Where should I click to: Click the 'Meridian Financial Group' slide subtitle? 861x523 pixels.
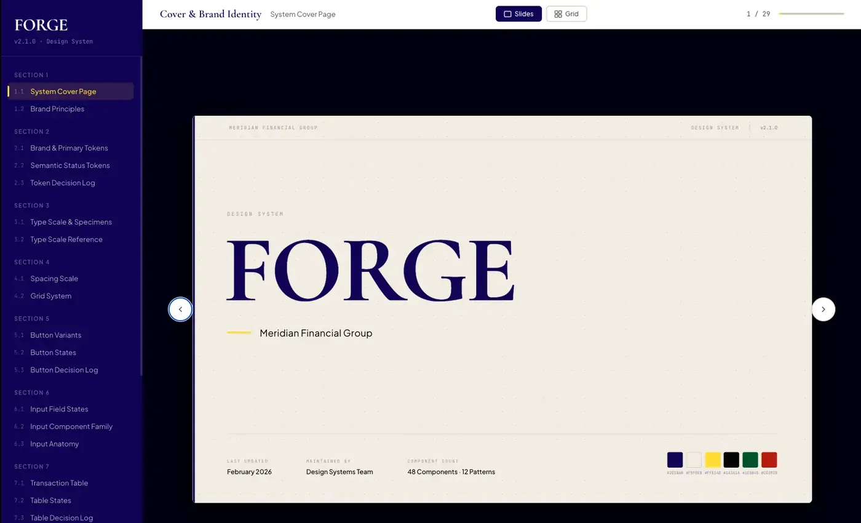tap(315, 333)
